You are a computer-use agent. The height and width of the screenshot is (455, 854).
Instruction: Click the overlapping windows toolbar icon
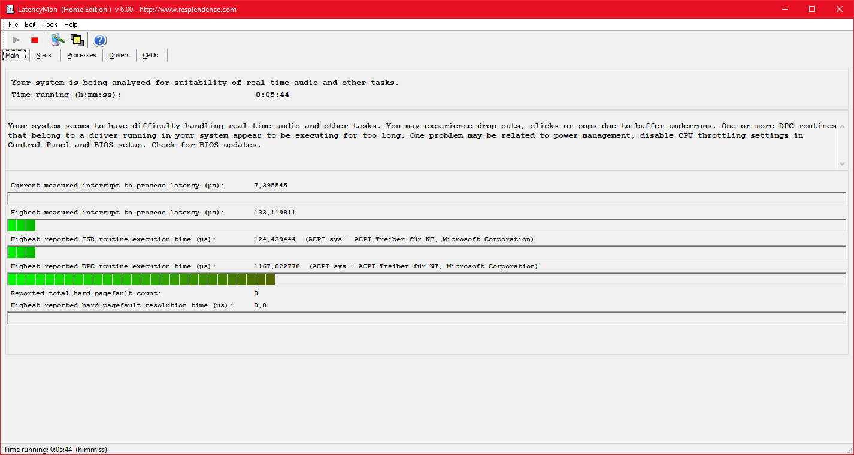(x=77, y=40)
